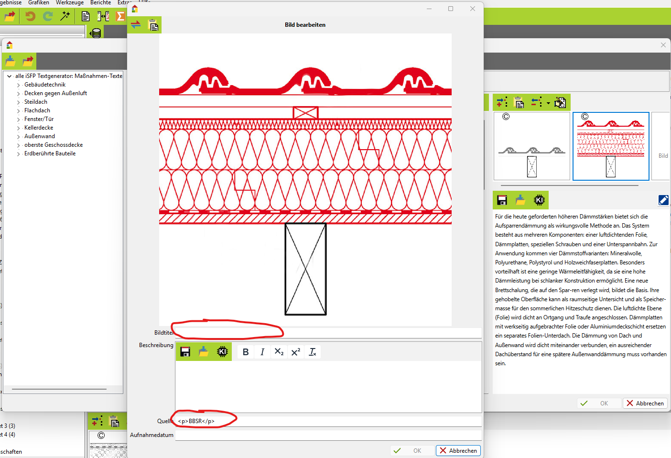Click the clipboard paste icon in Bild bearbeiten
671x458 pixels.
[x=153, y=25]
